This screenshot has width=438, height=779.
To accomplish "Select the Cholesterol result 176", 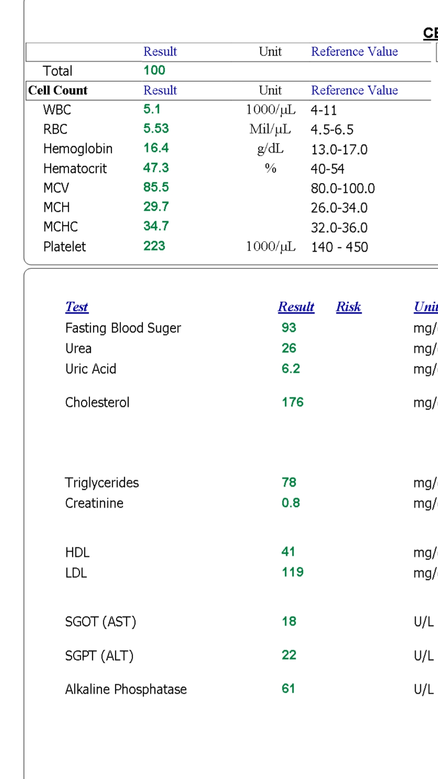I will 292,402.
